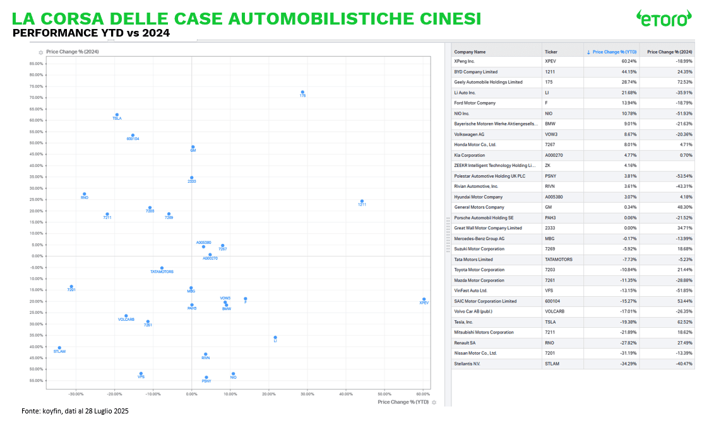Viewport: 726px width, 421px height.
Task: Select 'Toyota Motor Corporation' row
Action: tap(573, 270)
